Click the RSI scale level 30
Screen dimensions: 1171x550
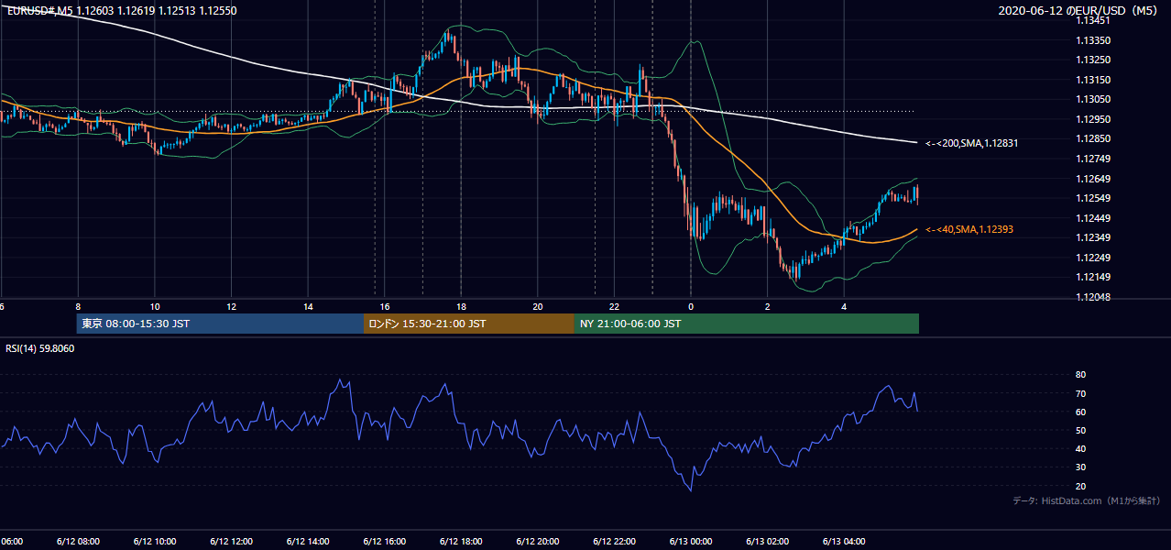point(1080,467)
